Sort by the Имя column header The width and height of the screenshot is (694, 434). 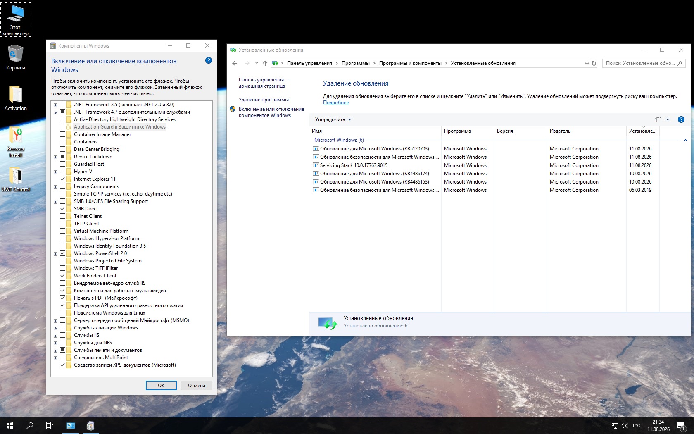375,131
